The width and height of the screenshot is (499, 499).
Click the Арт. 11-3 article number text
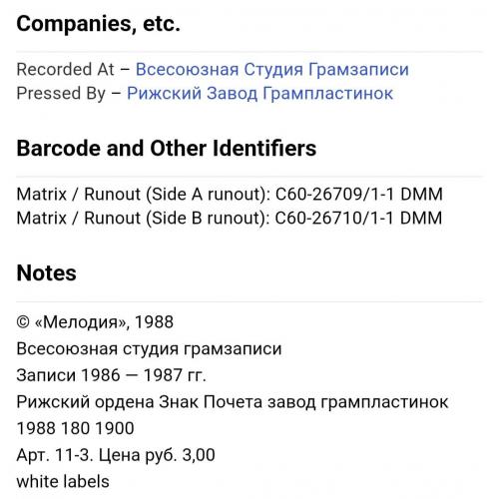coord(55,455)
